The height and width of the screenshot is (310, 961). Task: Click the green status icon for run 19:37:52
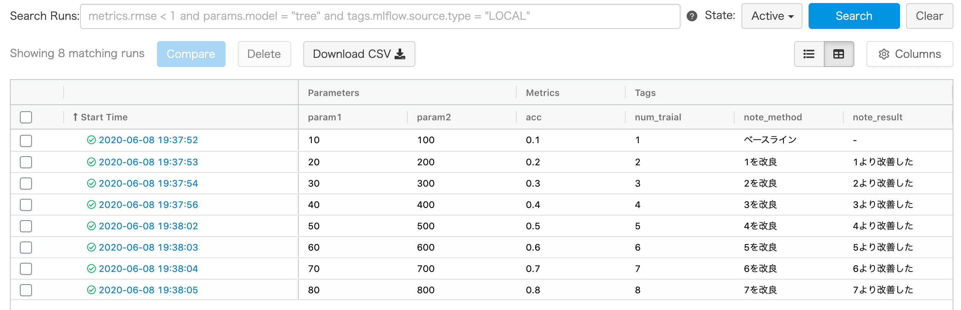coord(91,140)
